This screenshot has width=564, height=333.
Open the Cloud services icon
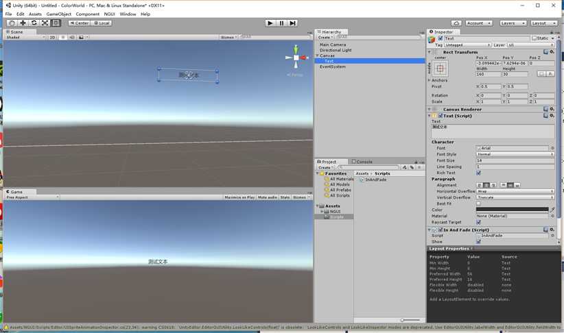coord(456,23)
